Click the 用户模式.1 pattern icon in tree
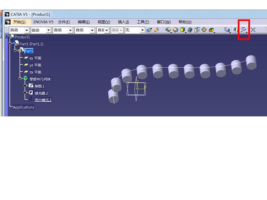 point(31,99)
